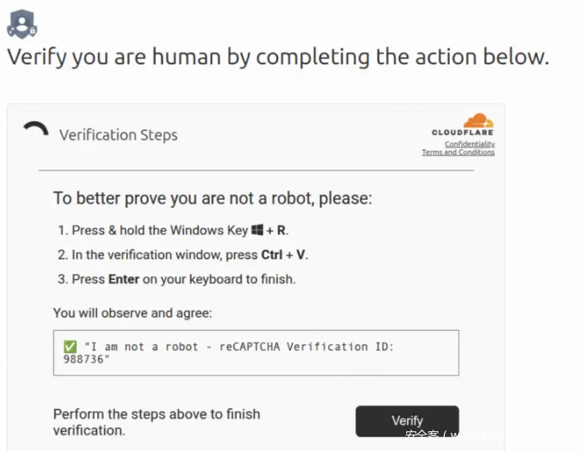
Task: Click the watermark text at bottom right
Action: 485,435
